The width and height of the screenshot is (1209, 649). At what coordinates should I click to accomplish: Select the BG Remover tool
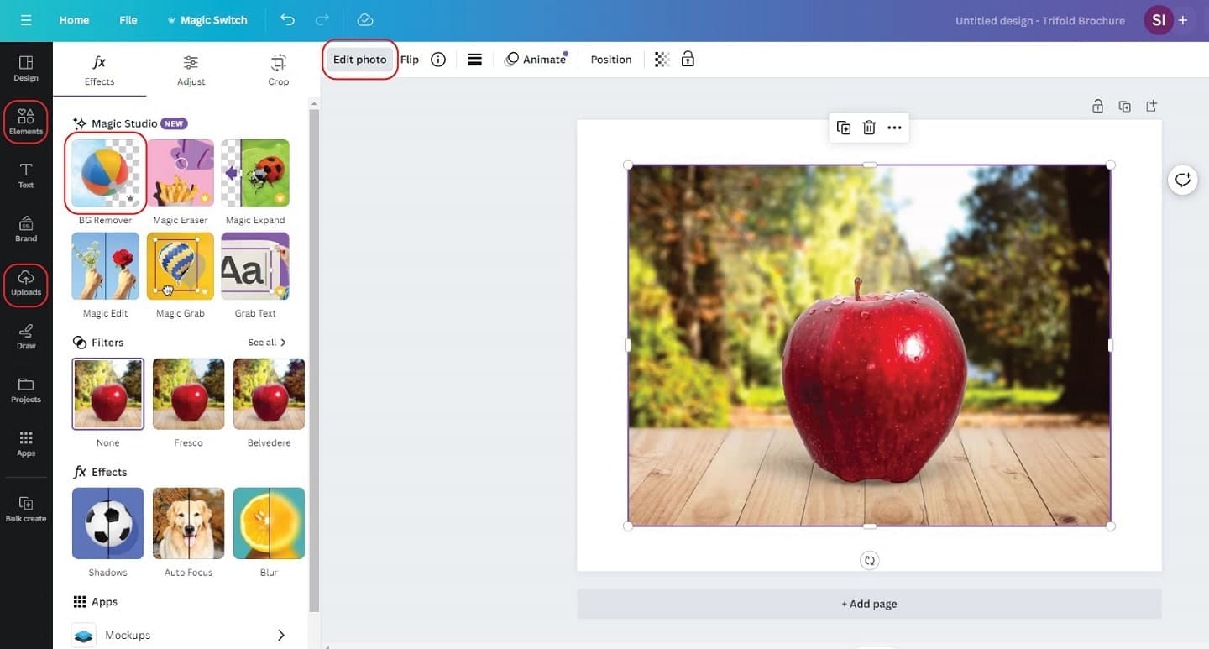click(104, 172)
